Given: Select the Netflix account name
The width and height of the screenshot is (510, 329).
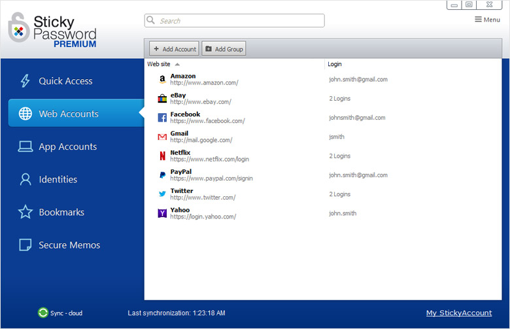Looking at the screenshot, I should [180, 152].
